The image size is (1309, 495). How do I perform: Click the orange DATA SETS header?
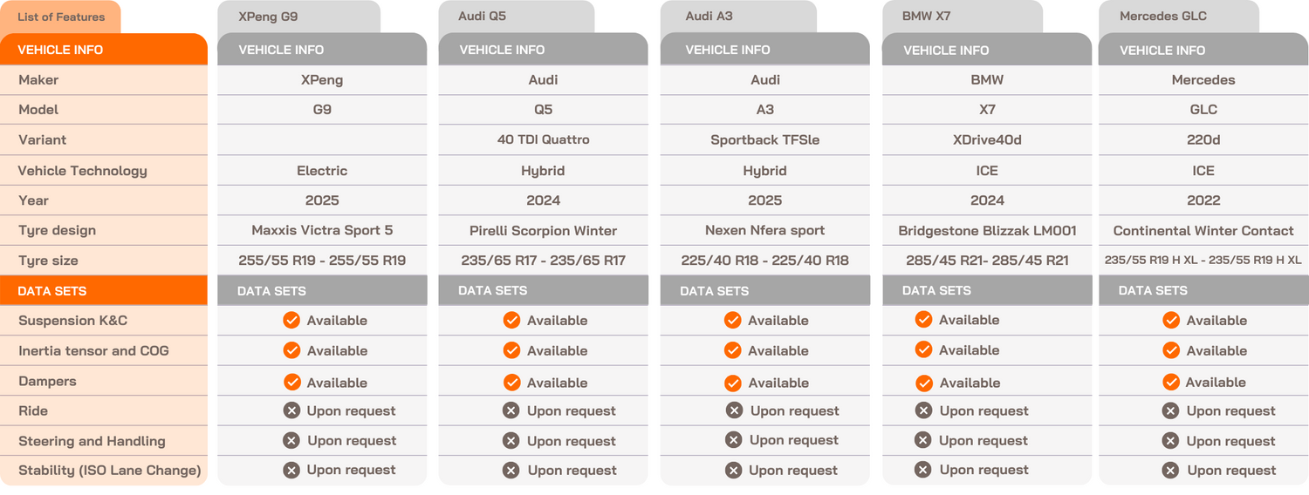[103, 291]
